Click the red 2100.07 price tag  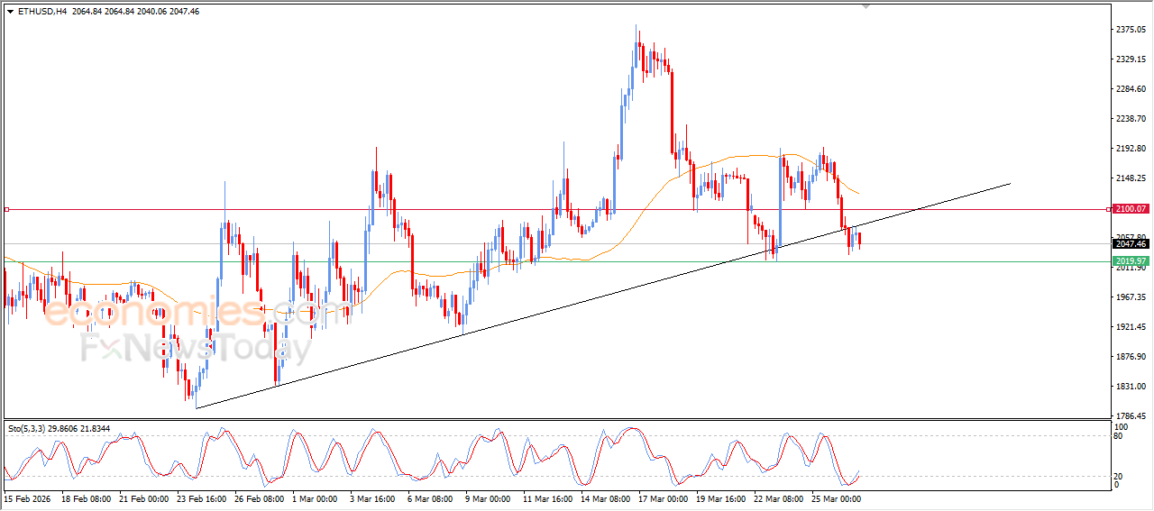[x=1131, y=209]
